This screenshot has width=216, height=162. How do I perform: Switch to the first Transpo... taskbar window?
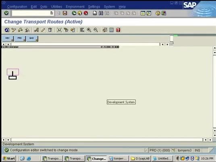(x=52, y=158)
